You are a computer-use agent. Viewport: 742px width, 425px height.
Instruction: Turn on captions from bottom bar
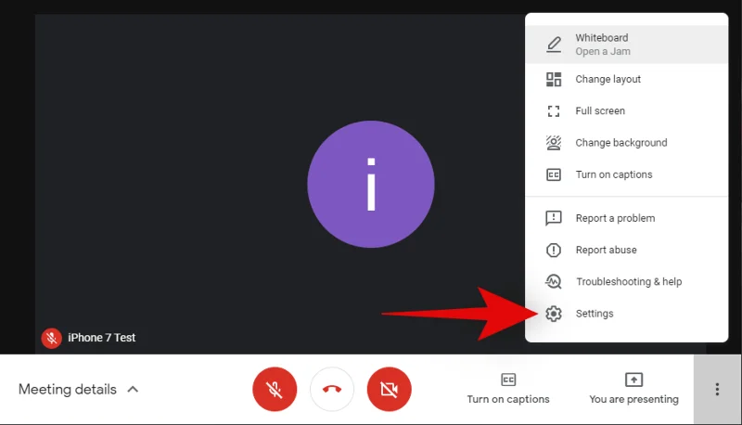point(508,389)
